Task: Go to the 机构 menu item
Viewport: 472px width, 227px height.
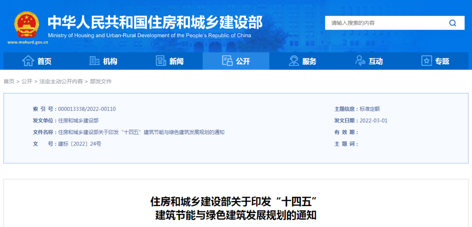Action: click(110, 62)
